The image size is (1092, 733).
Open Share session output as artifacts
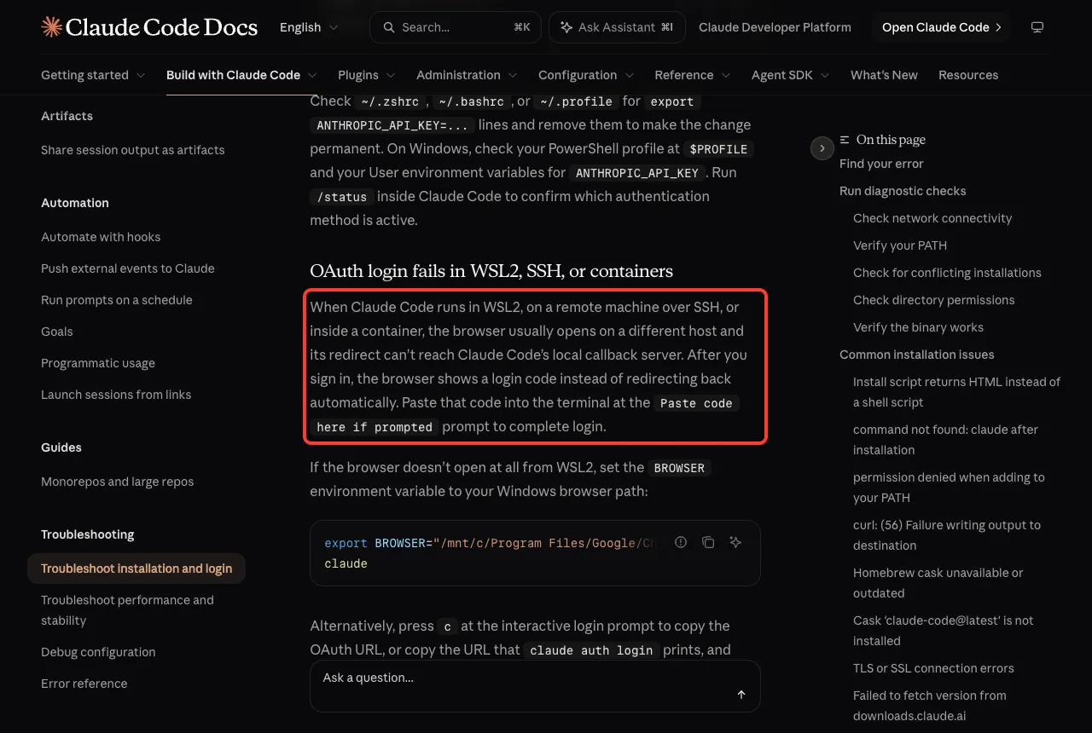[133, 150]
